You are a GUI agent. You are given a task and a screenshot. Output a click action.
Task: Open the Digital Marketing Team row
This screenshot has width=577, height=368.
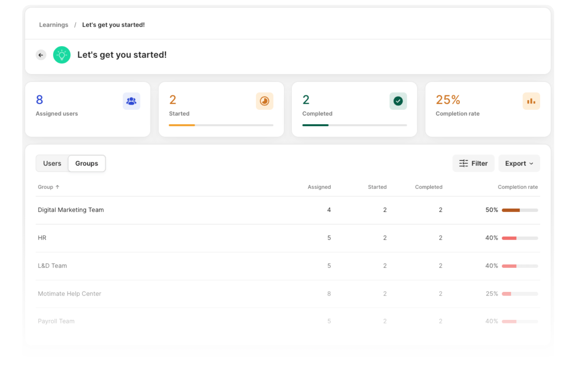click(288, 210)
